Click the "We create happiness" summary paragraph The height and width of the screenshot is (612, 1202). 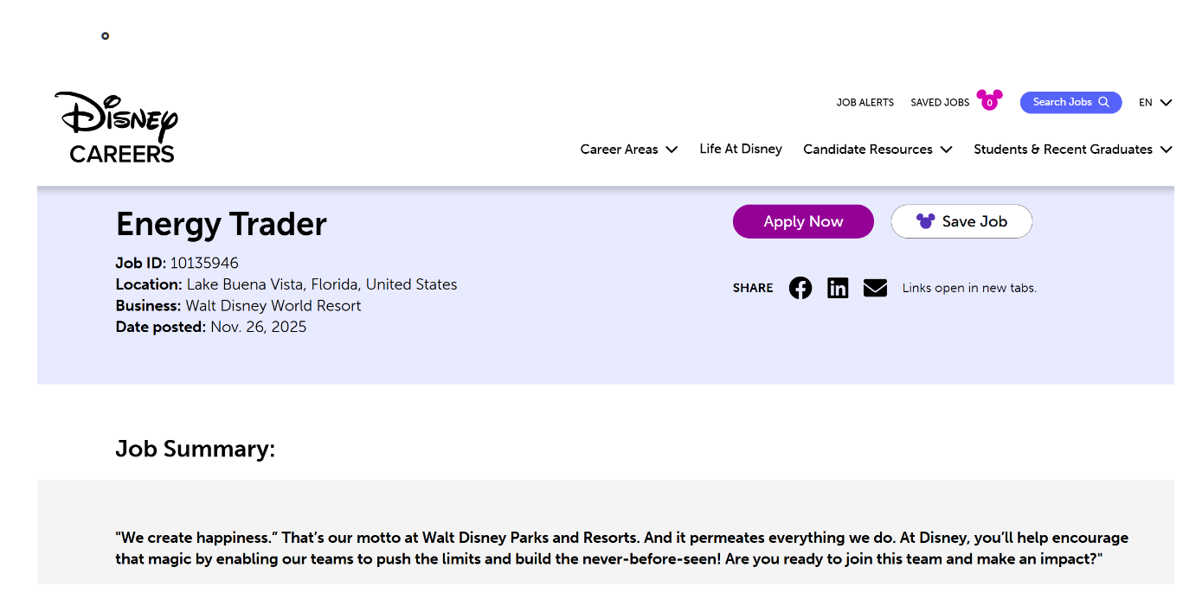point(621,548)
